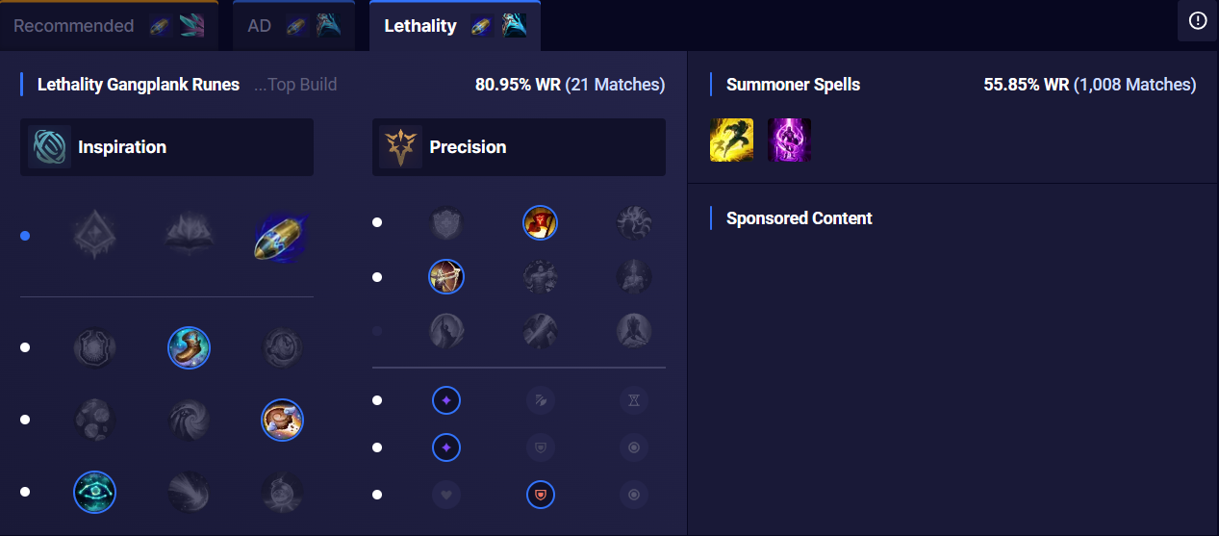The image size is (1219, 536).
Task: Click the "...Top Build" text link
Action: tap(295, 85)
